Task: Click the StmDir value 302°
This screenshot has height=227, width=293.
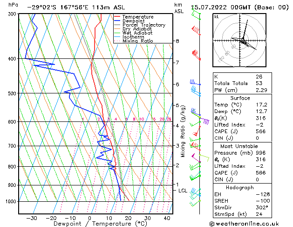Action: click(262, 207)
